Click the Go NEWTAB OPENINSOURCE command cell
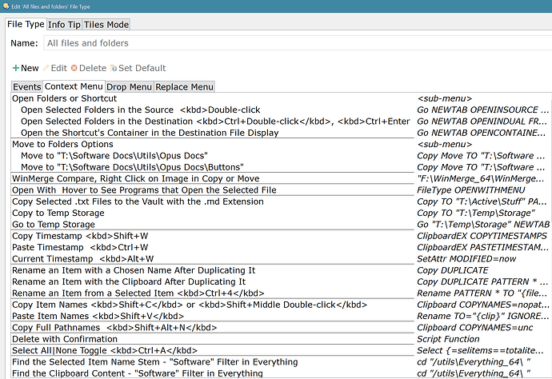The image size is (552, 379). click(483, 110)
